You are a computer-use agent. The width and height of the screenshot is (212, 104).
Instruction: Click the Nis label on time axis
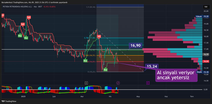click(110, 97)
